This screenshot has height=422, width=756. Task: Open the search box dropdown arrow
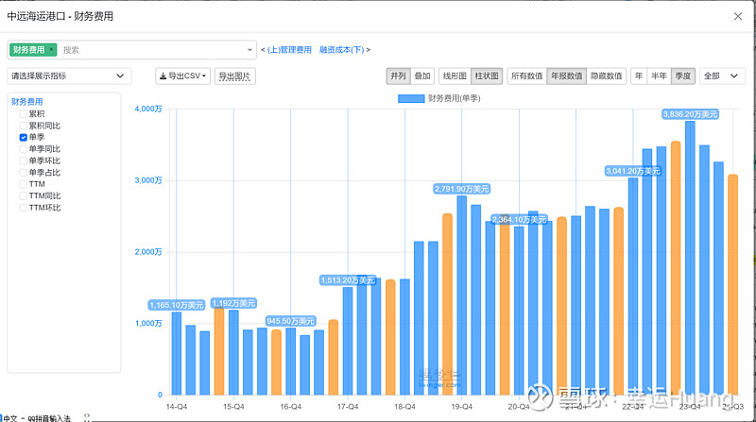[249, 50]
